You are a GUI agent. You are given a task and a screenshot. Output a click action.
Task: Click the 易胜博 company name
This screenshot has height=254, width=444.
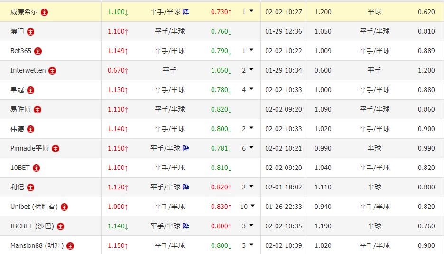click(20, 109)
